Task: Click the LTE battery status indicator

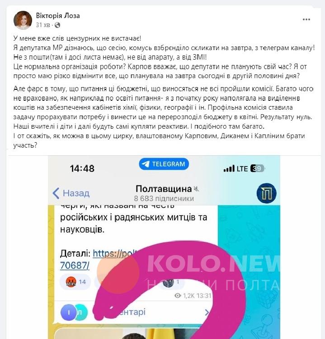Action: tap(244, 168)
